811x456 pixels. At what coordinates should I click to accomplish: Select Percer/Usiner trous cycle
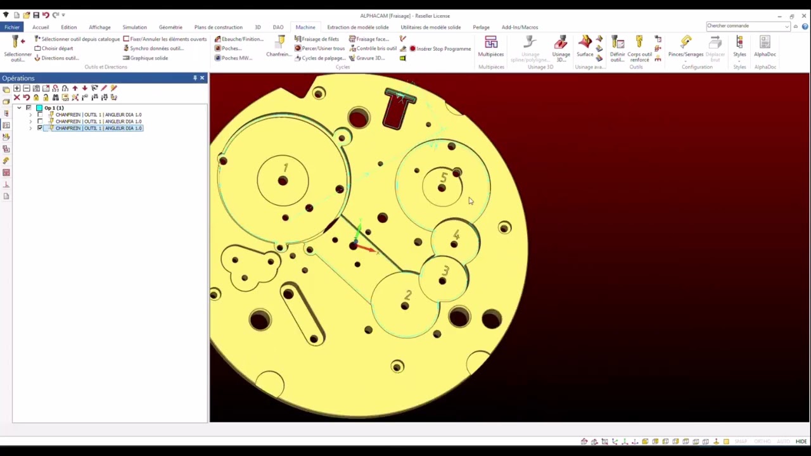coord(320,49)
